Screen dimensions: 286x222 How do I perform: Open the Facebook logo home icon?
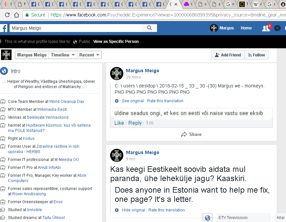[4, 28]
